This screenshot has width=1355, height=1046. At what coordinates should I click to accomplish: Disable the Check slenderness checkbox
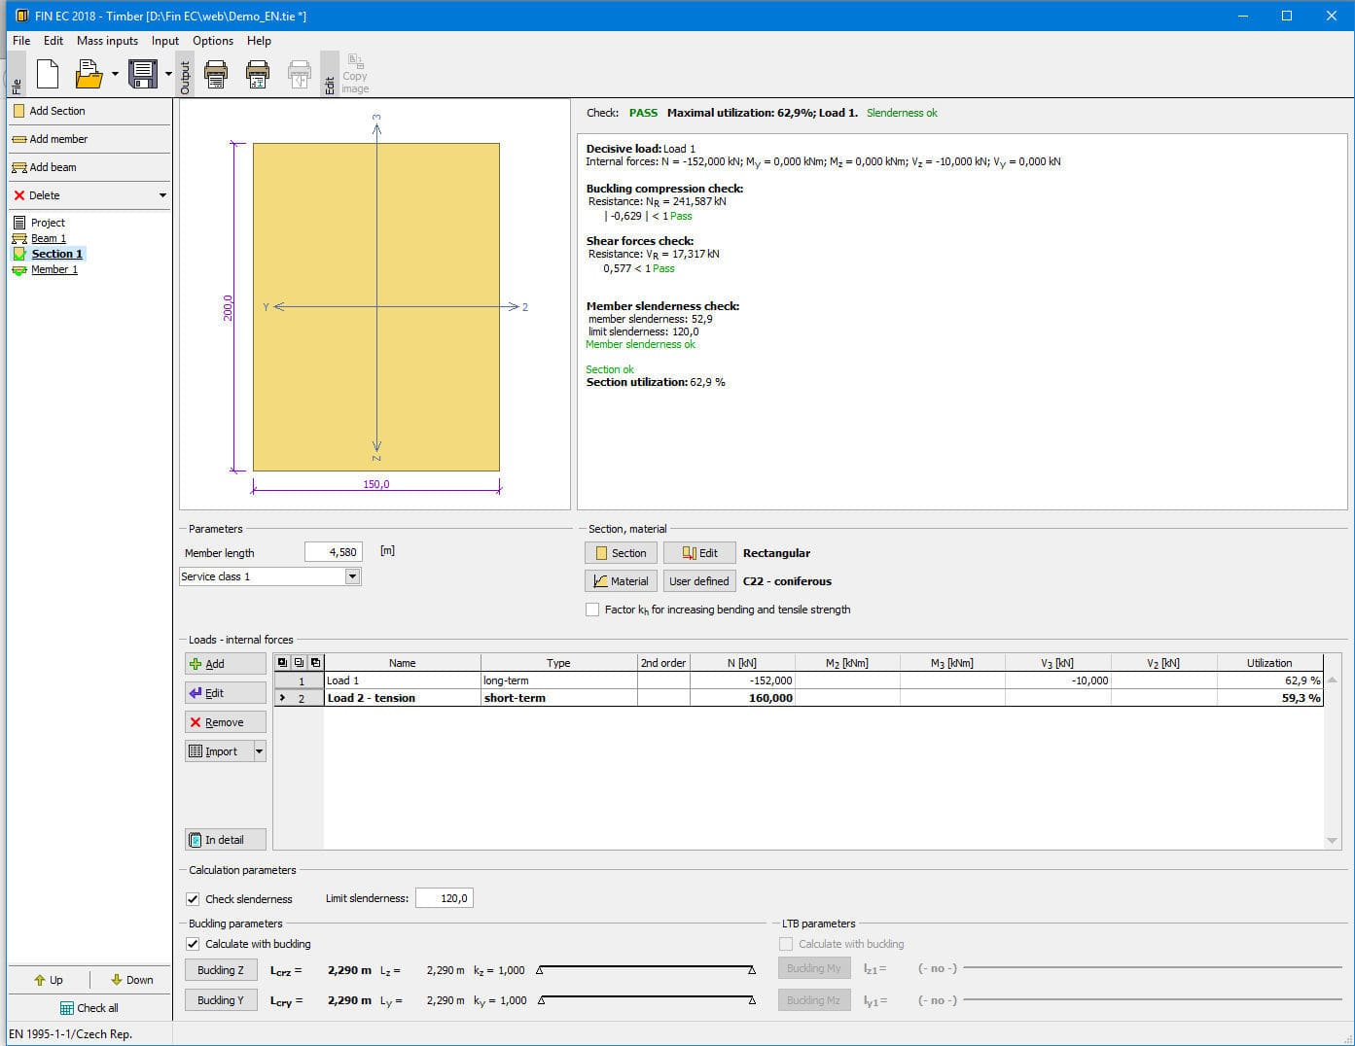pos(193,898)
